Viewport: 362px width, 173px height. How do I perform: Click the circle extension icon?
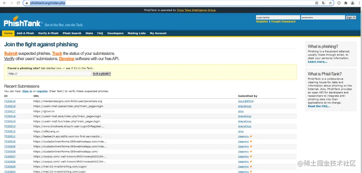(339, 3)
